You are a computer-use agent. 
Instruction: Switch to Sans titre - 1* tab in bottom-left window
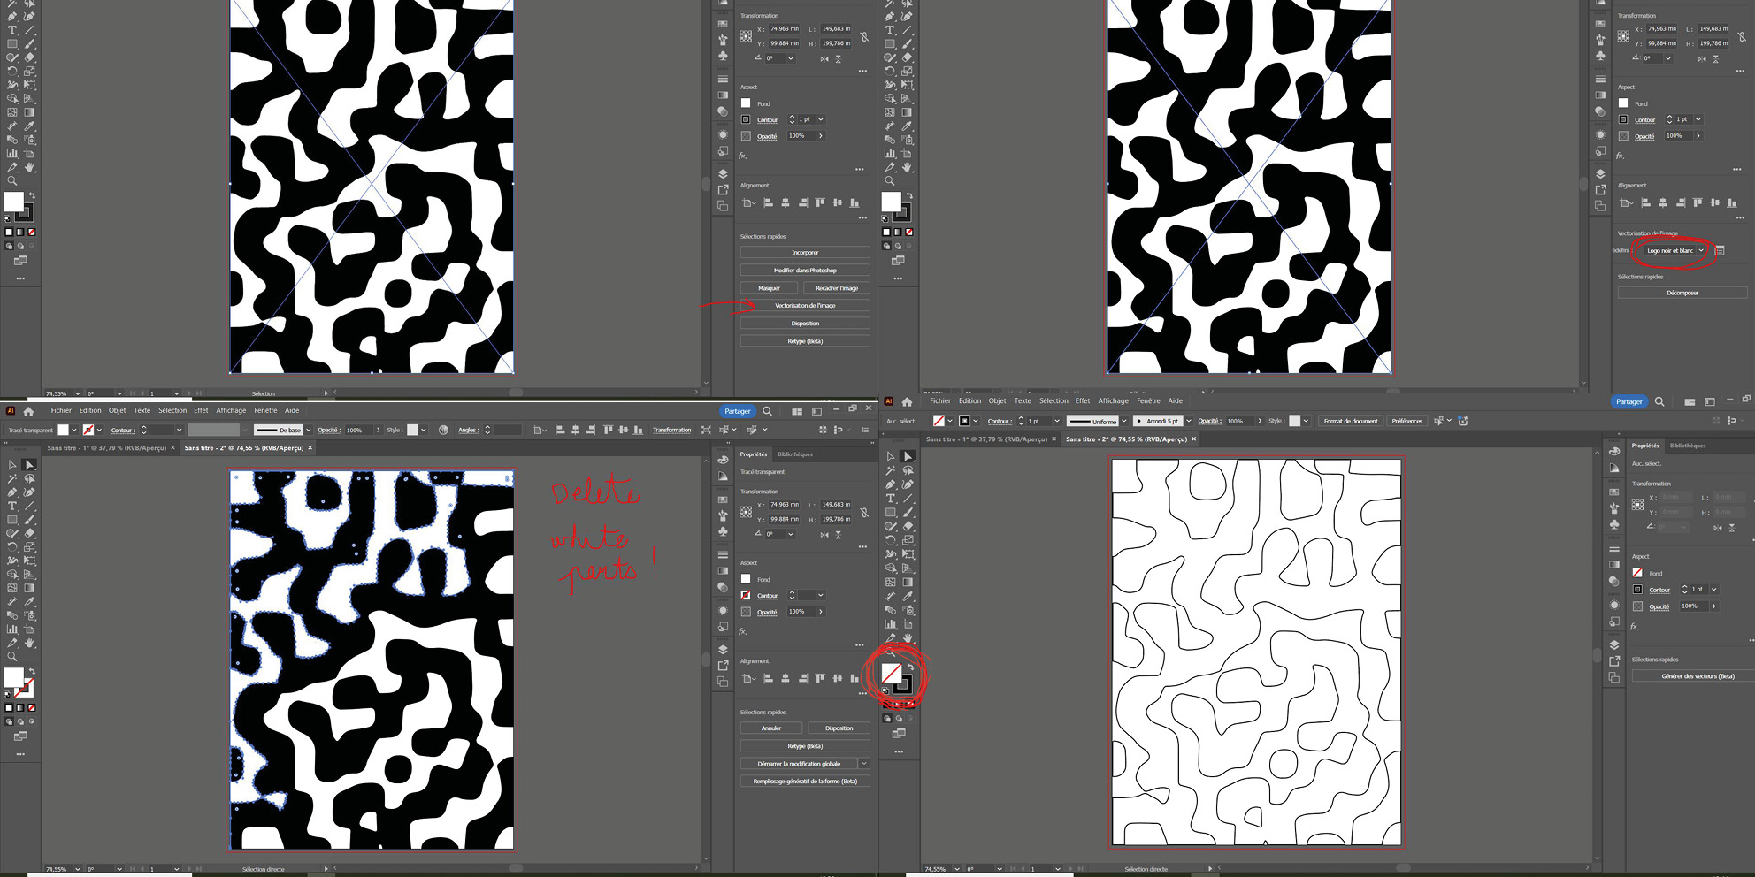pos(107,447)
